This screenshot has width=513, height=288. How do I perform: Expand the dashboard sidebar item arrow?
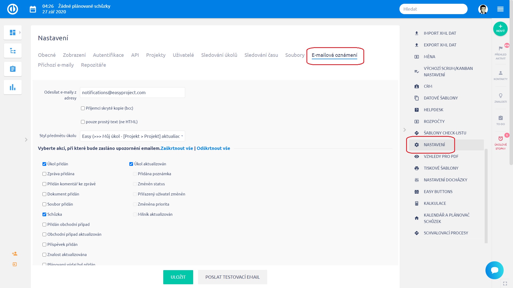[x=20, y=33]
